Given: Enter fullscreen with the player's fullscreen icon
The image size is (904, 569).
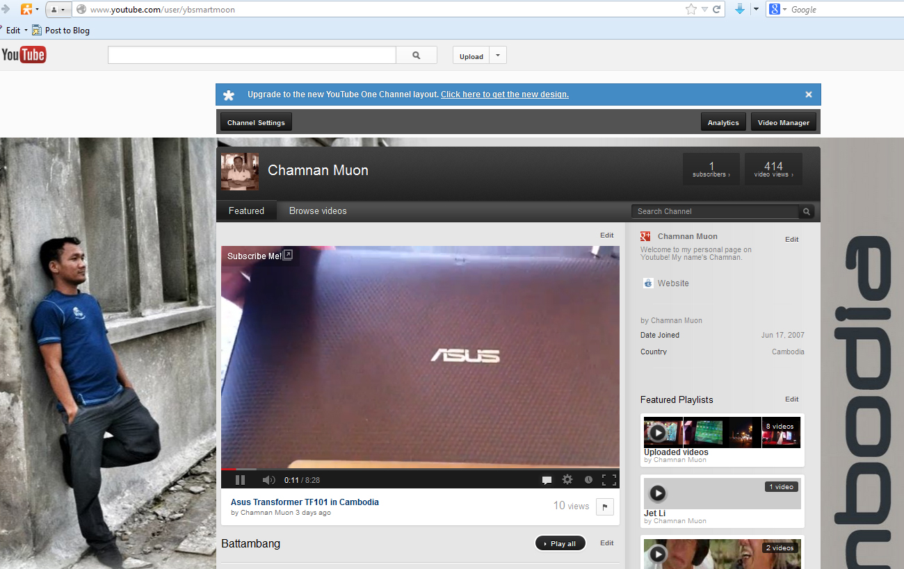Looking at the screenshot, I should [609, 479].
